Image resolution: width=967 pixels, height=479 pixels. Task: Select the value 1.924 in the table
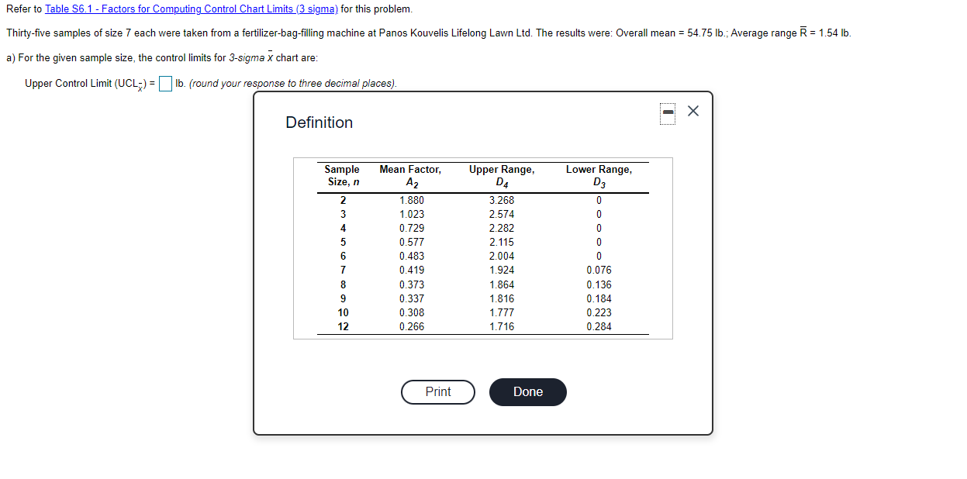501,270
